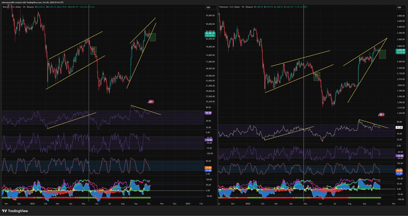This screenshot has height=216, width=408.
Task: Click the green box at Bitcoin's May channel breakdown
Action: point(93,50)
